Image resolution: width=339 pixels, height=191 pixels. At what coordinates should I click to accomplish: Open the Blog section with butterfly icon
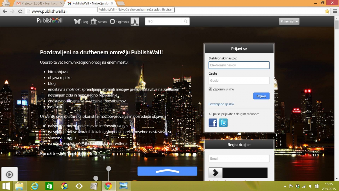81,22
